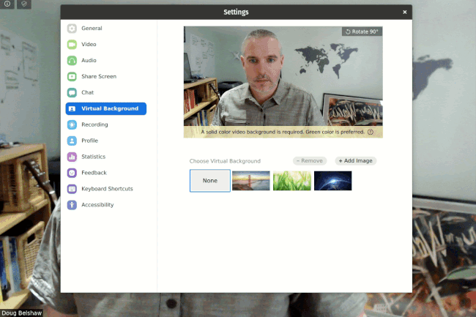Screen dimensions: 476x317
Task: Go to Profile settings label
Action: tap(89, 141)
